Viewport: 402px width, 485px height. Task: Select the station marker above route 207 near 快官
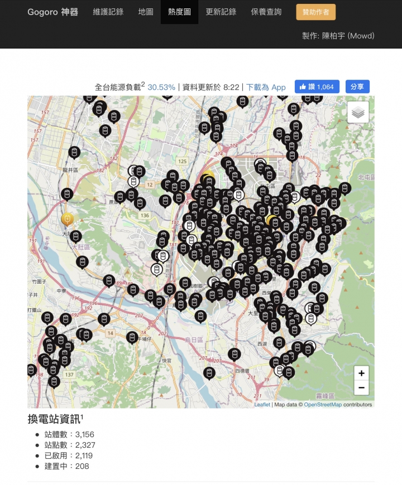234,355
